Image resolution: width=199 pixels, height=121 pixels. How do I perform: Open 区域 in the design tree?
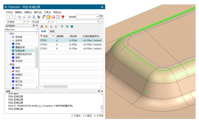(17, 44)
